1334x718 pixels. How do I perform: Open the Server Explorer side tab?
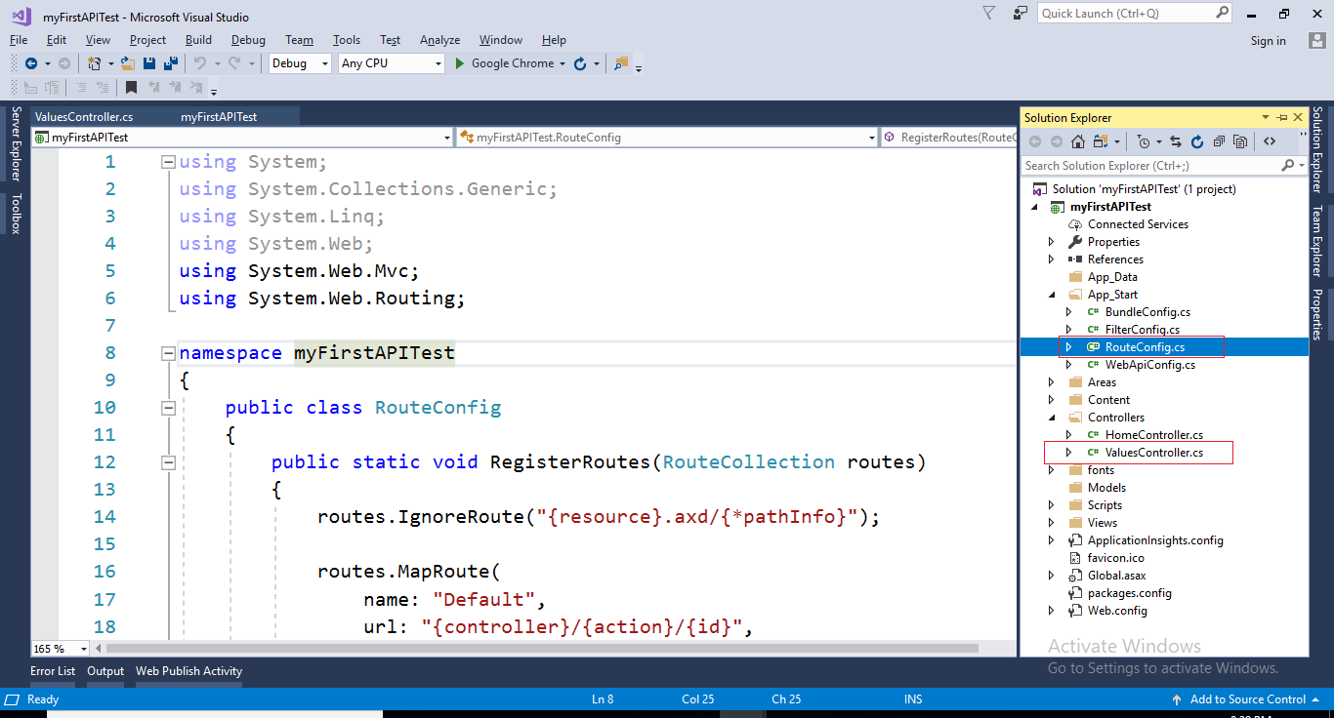click(15, 144)
